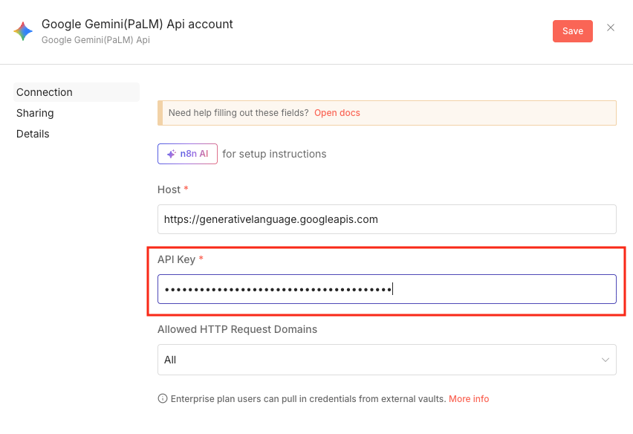Viewport: 633px width, 434px height.
Task: Follow the Open docs link
Action: pos(337,113)
